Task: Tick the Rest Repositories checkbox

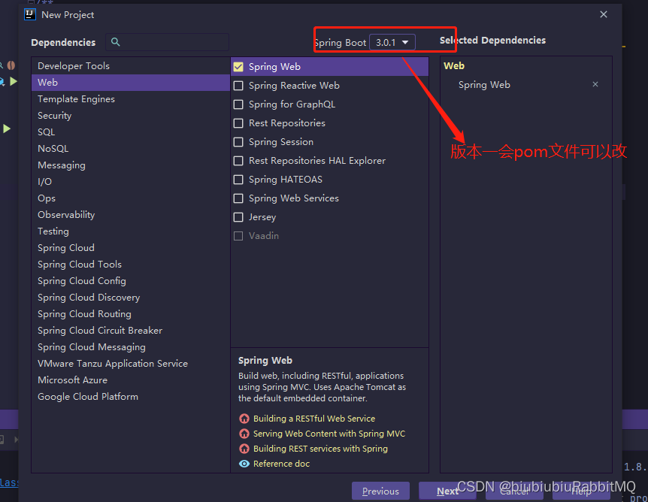Action: (x=238, y=123)
